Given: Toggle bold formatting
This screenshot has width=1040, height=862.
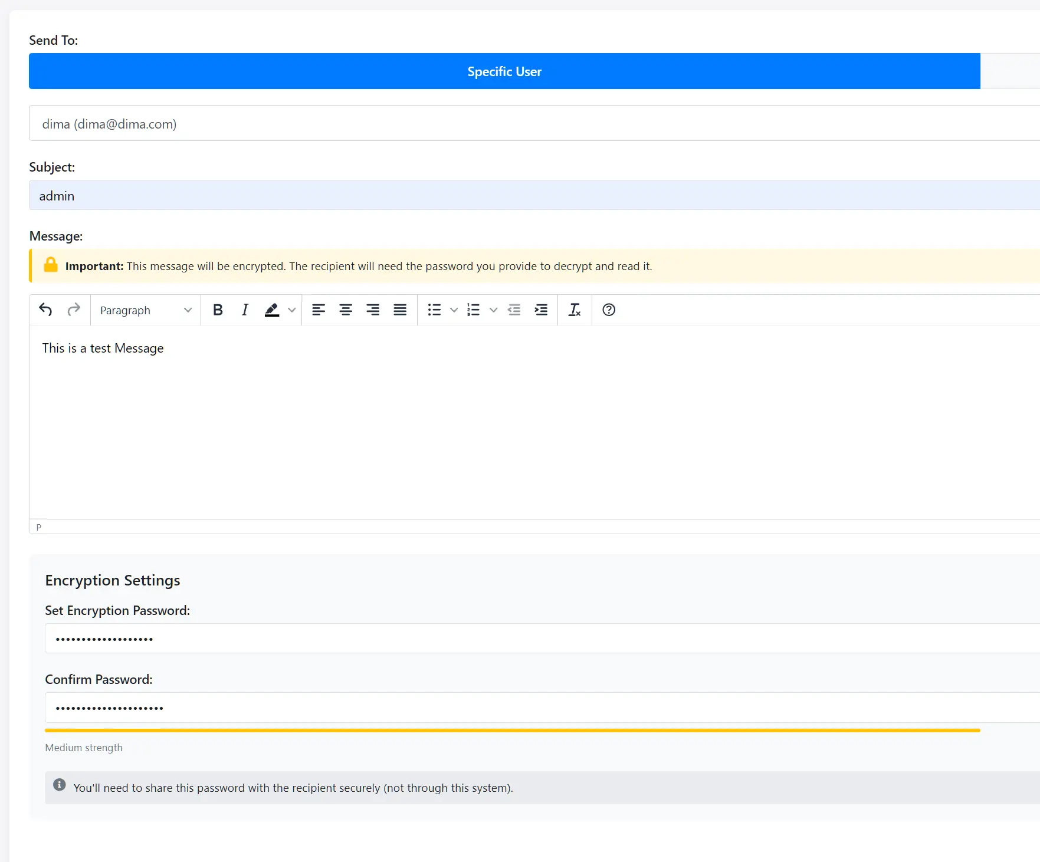Looking at the screenshot, I should 218,310.
